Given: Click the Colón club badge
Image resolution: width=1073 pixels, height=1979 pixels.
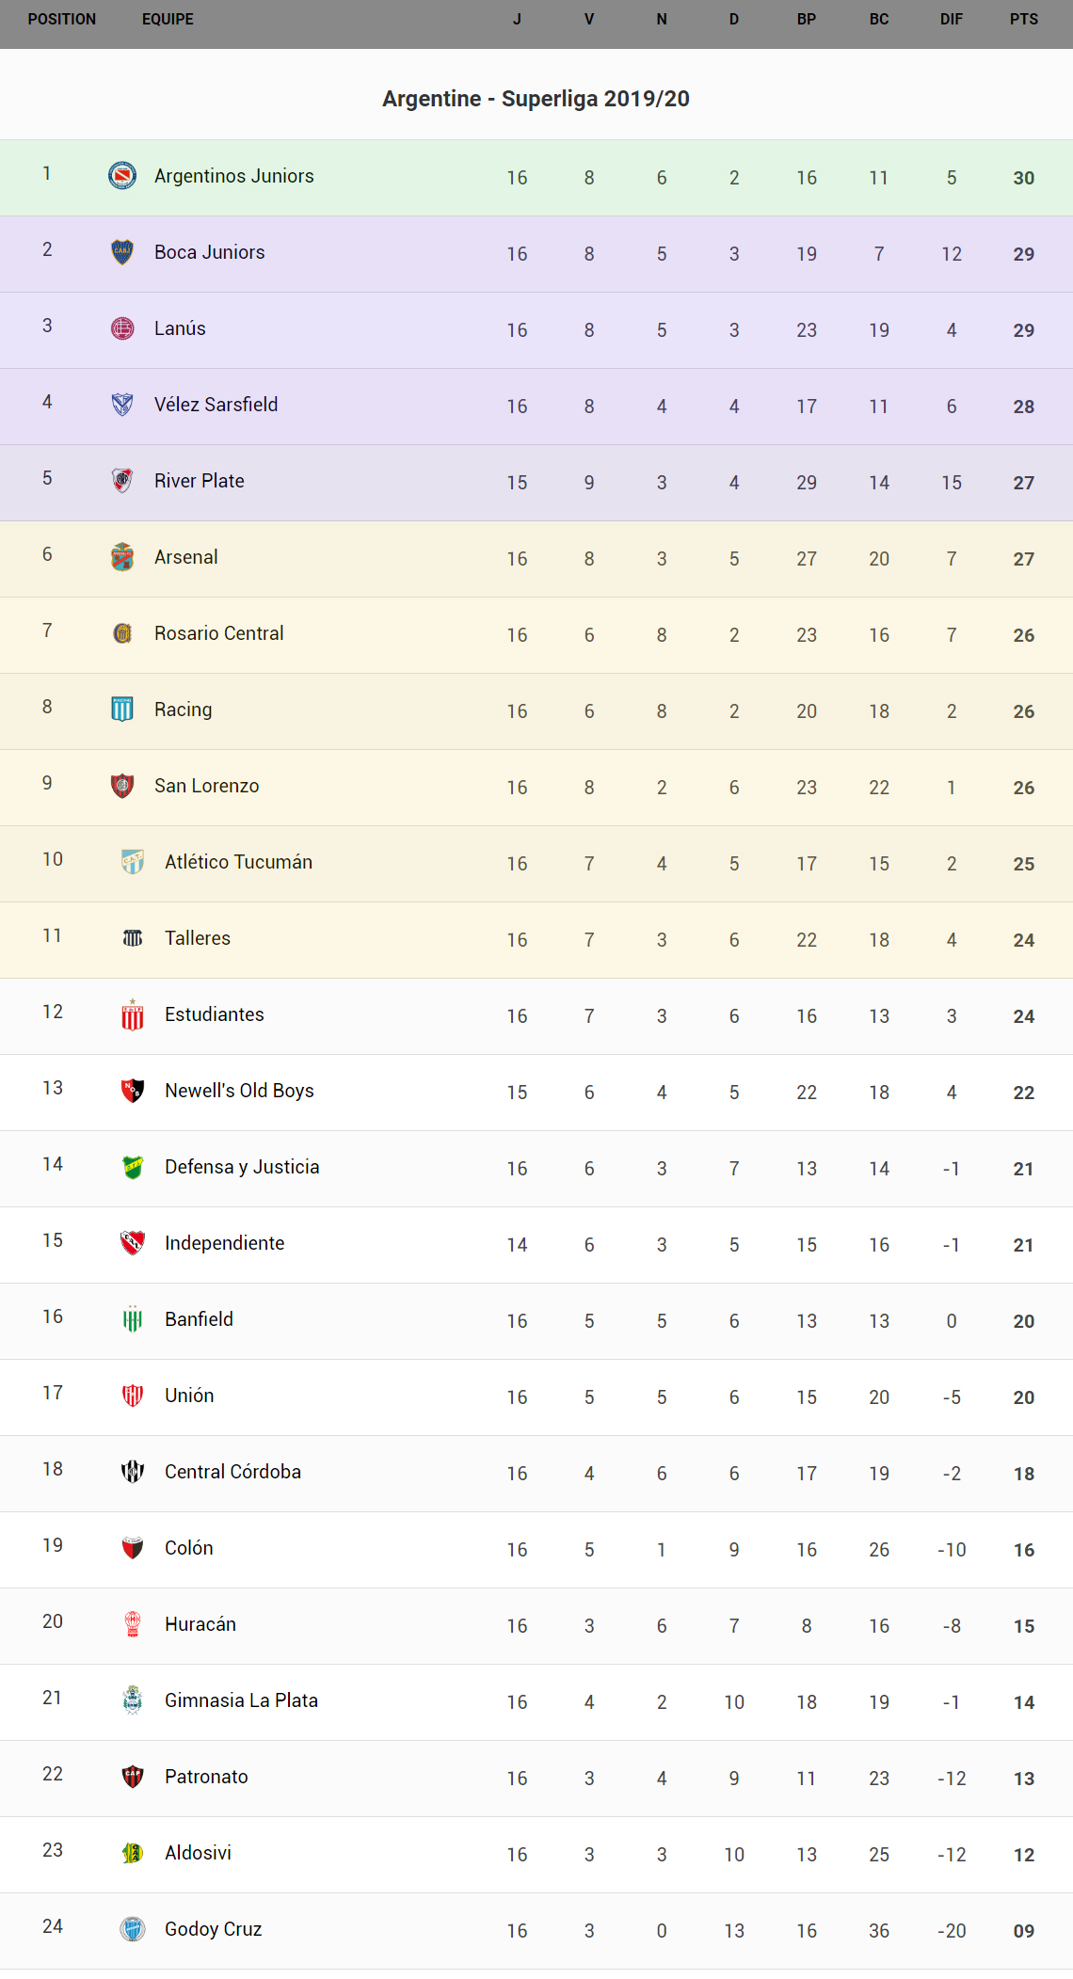Looking at the screenshot, I should [133, 1548].
